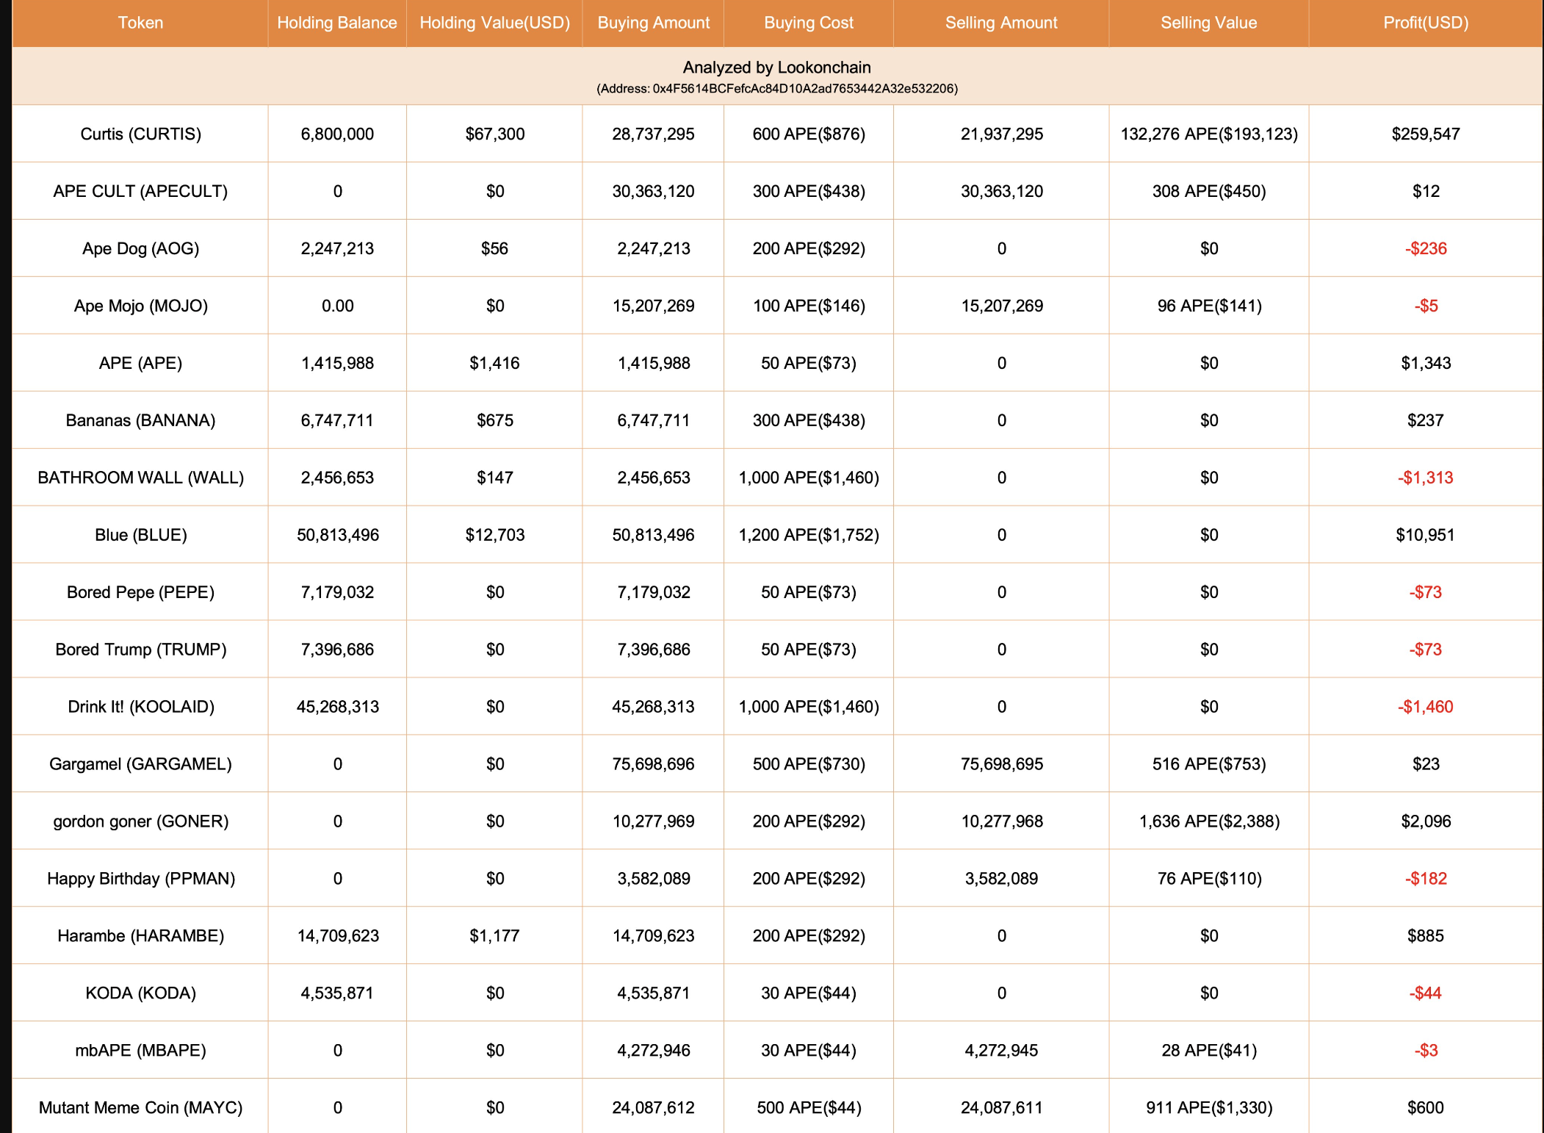Select the APE CULT (APECULT) token cell
This screenshot has height=1133, width=1544.
coord(140,192)
